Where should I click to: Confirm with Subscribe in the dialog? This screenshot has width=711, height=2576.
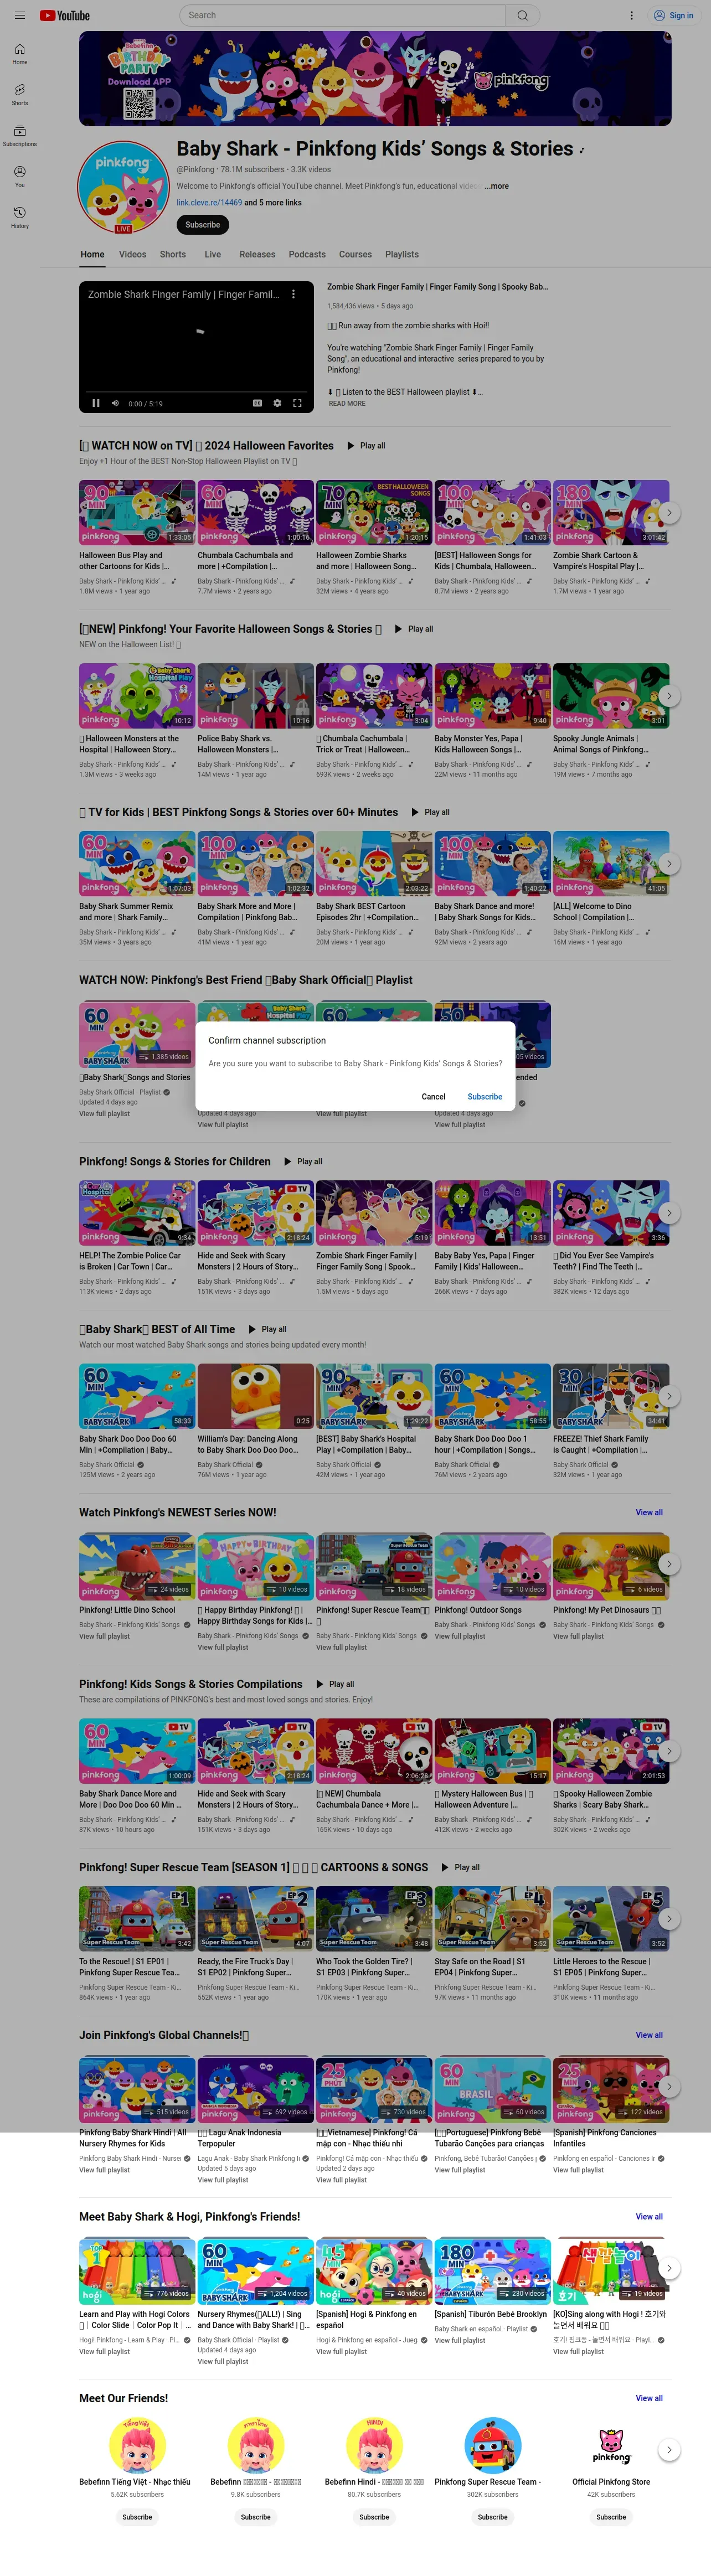click(x=485, y=1097)
